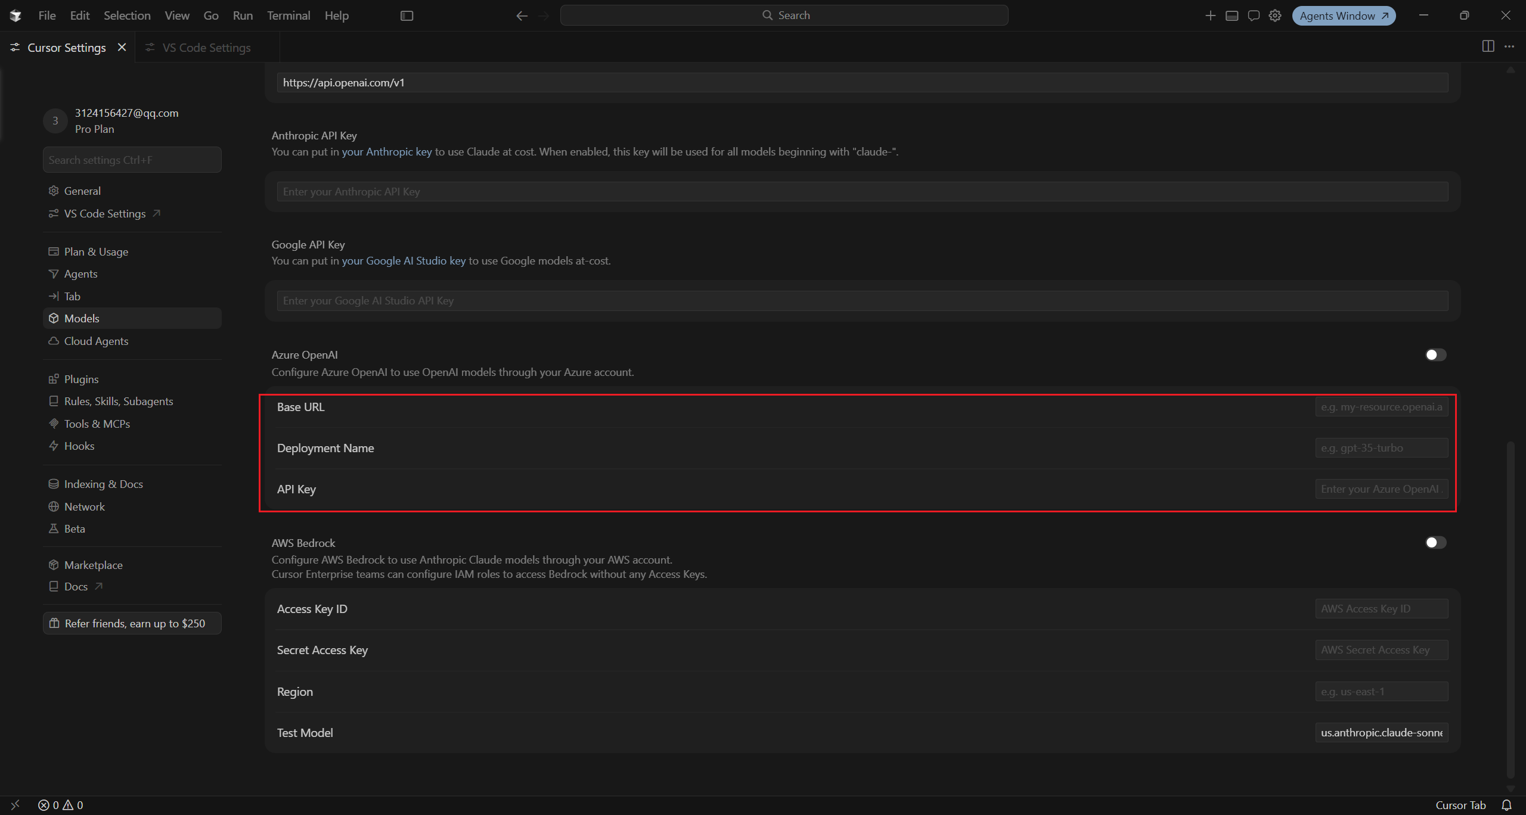
Task: Open Cursor Tab status bar entry
Action: (x=1460, y=805)
